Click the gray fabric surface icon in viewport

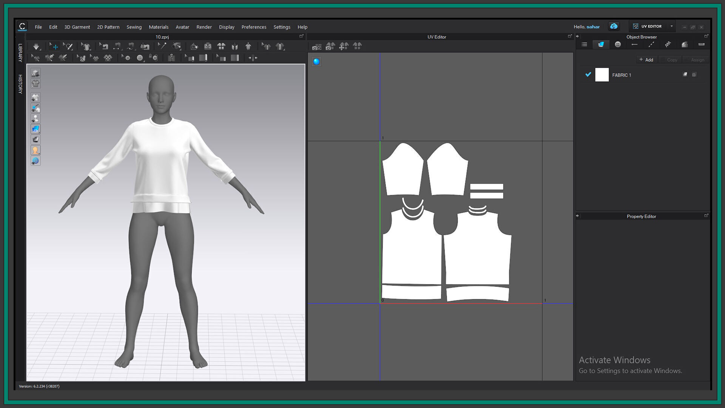click(35, 140)
